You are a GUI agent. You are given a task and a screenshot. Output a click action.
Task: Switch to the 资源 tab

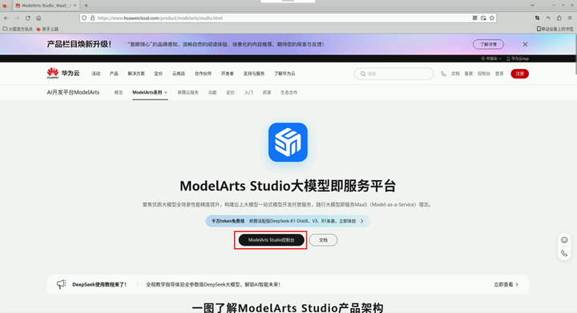[267, 93]
